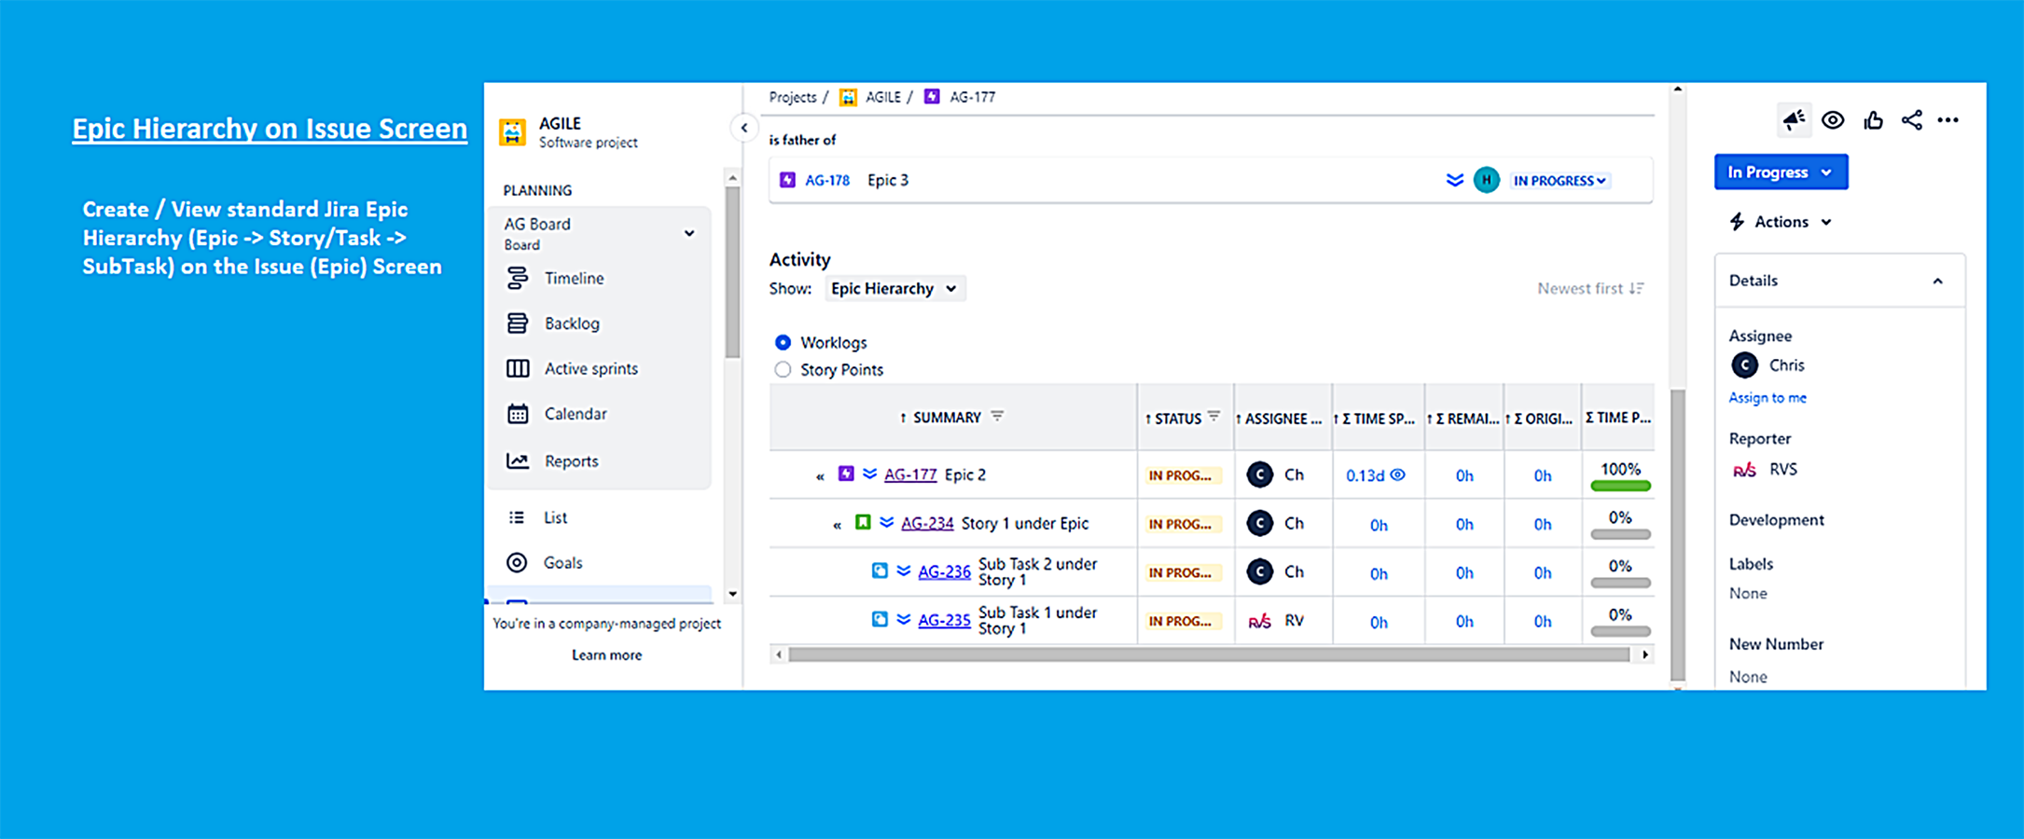
Task: Open the Actions dropdown
Action: (1781, 222)
